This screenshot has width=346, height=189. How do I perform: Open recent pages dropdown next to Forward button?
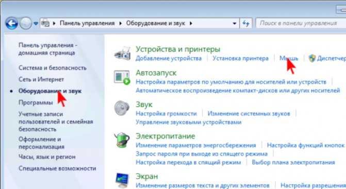[x=36, y=23]
